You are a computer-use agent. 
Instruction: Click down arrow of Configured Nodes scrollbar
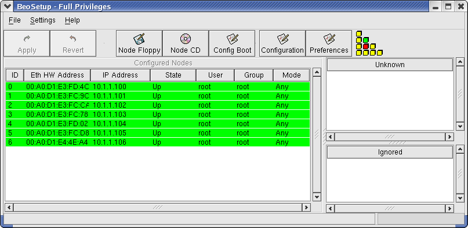(317, 197)
